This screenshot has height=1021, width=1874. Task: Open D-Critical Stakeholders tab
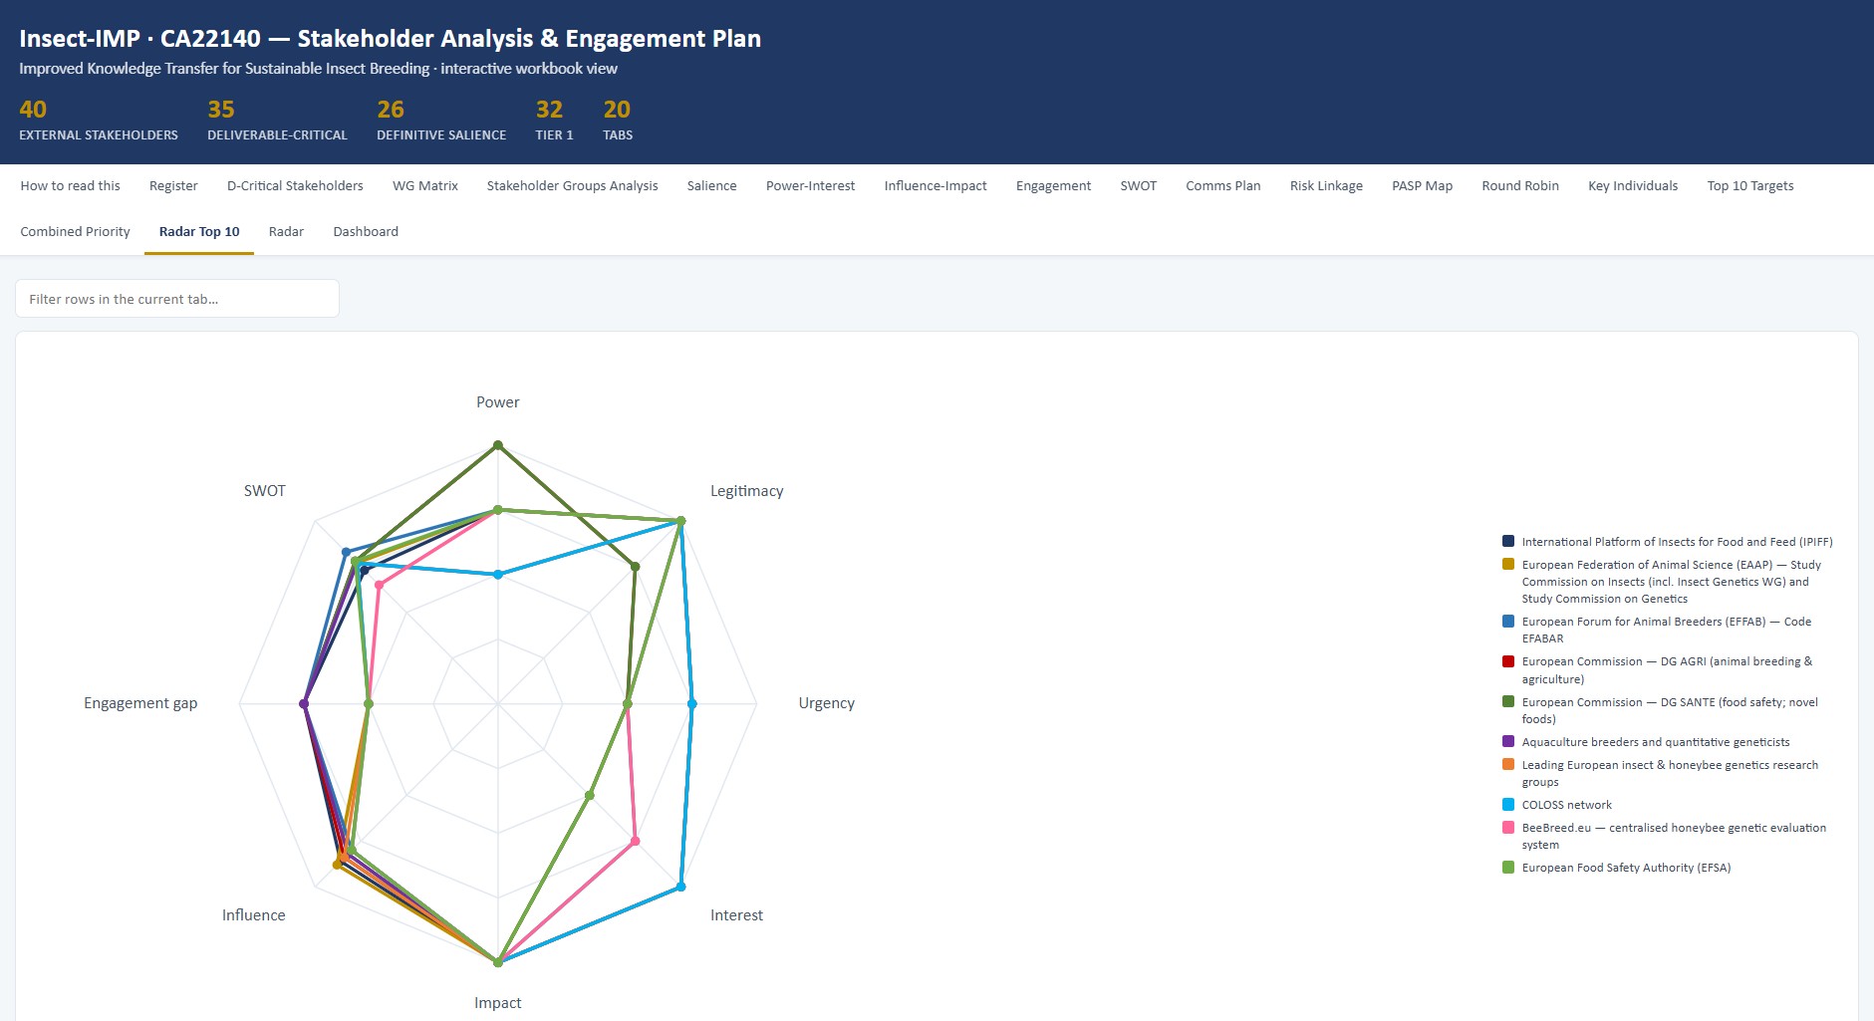295,186
